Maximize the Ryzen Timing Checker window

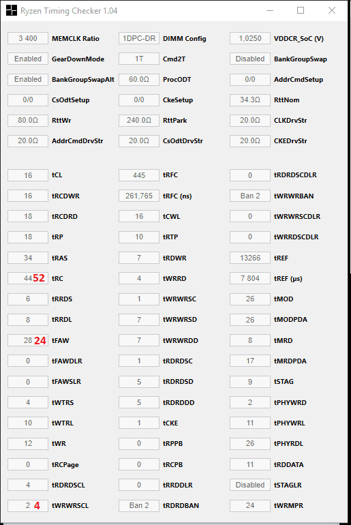[x=301, y=11]
